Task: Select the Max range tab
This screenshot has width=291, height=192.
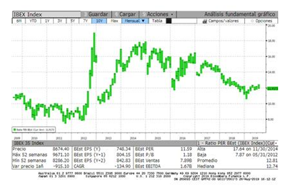Action: (x=114, y=21)
